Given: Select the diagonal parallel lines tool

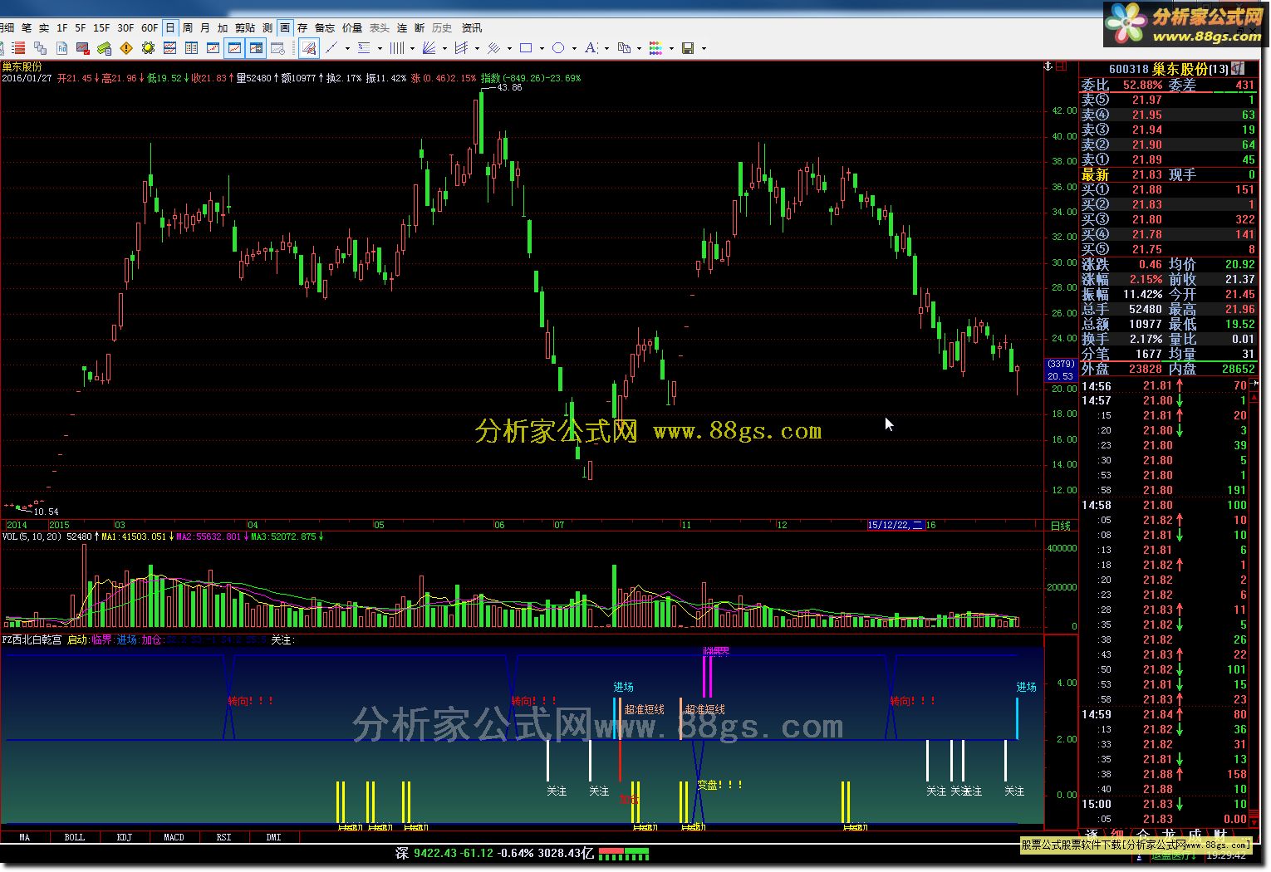Looking at the screenshot, I should [493, 48].
